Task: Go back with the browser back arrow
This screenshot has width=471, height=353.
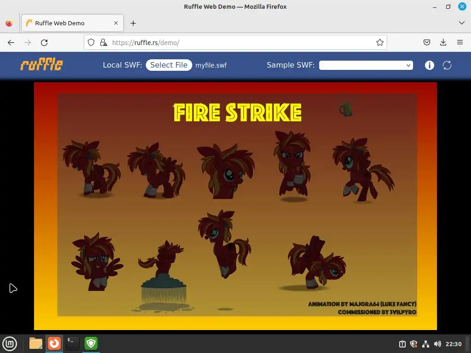Action: 11,43
